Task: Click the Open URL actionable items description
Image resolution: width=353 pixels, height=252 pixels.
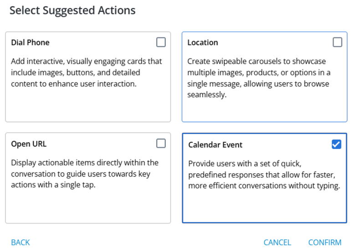Action: click(84, 174)
